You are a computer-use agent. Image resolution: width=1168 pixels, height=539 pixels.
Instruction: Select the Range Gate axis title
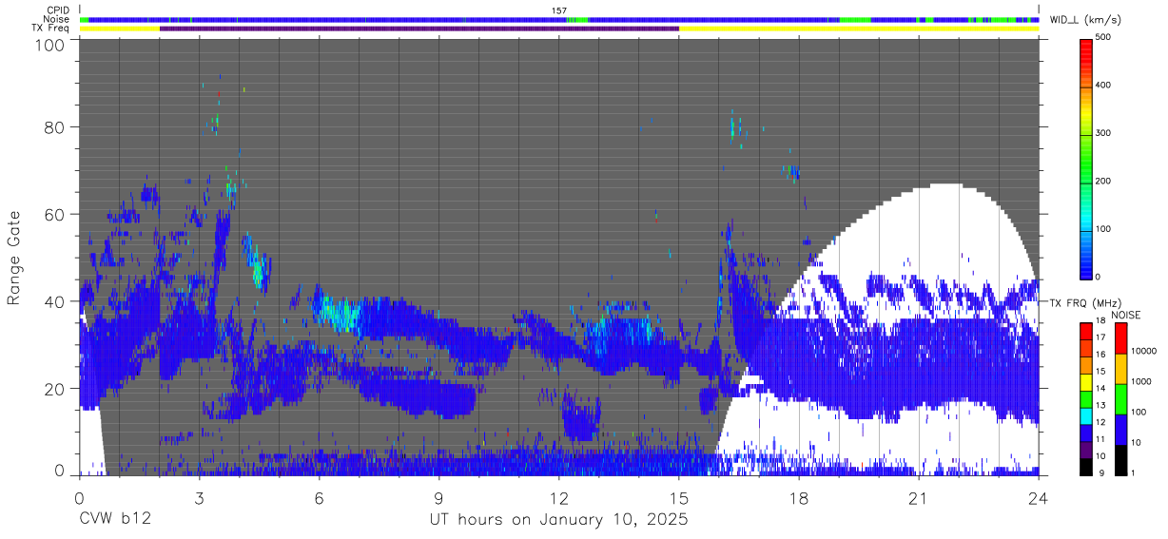point(15,257)
